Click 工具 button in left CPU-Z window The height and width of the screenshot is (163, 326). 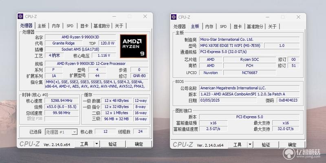[x=84, y=144]
